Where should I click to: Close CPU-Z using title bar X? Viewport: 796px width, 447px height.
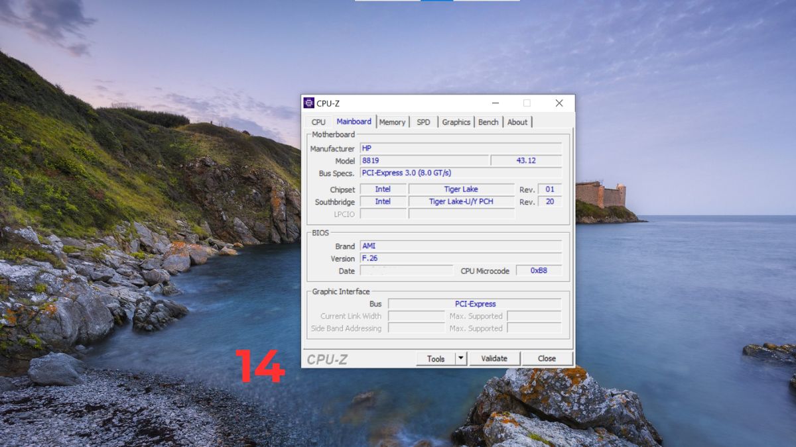(x=559, y=103)
